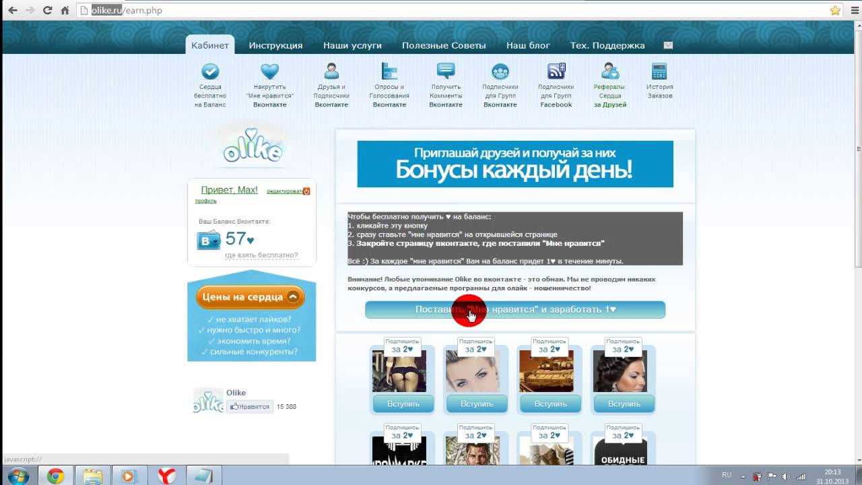This screenshot has height=485, width=862.
Task: Click 'Поставить Мне нравится и заработать 1♥' button
Action: pyautogui.click(x=515, y=309)
